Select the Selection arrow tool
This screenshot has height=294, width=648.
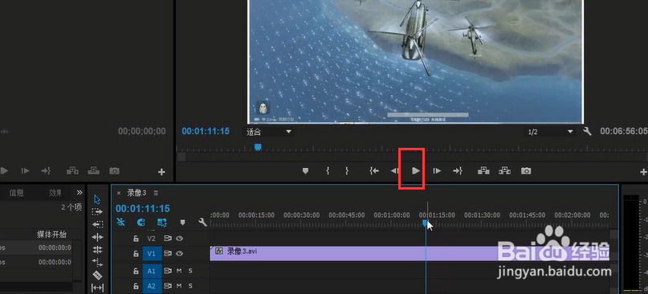(97, 199)
